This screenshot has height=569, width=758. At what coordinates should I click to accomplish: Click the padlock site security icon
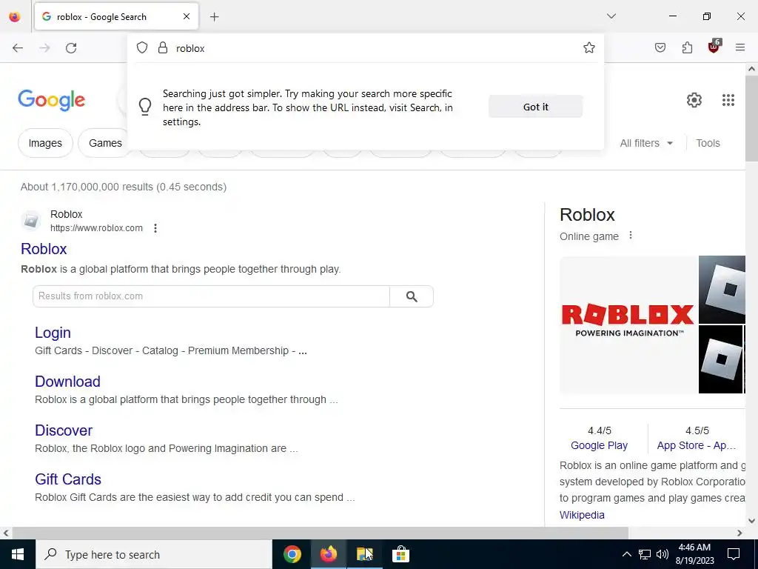(163, 47)
